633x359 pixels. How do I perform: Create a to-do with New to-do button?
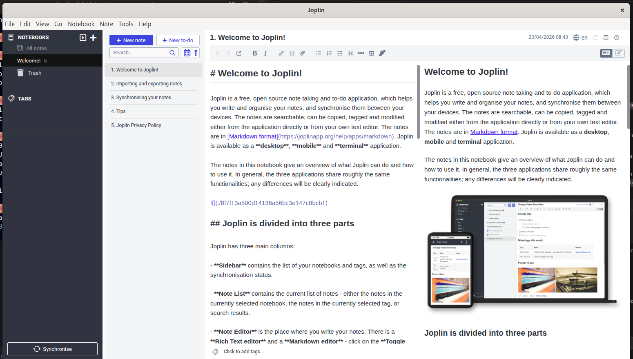pos(178,40)
